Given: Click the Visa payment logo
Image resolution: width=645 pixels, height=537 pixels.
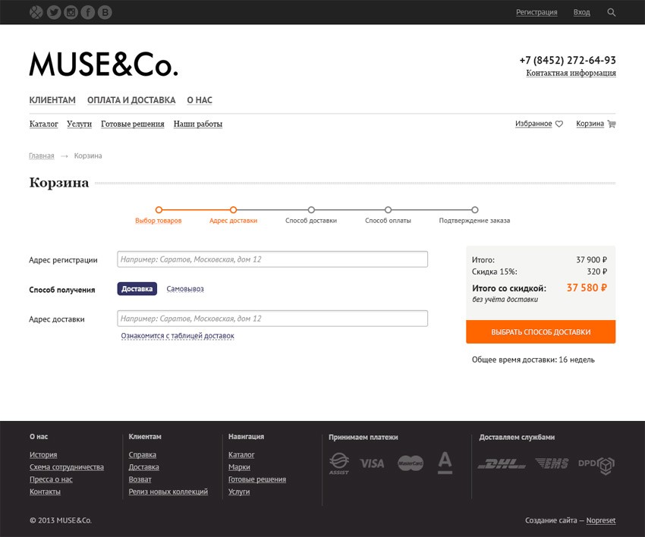Looking at the screenshot, I should [372, 463].
